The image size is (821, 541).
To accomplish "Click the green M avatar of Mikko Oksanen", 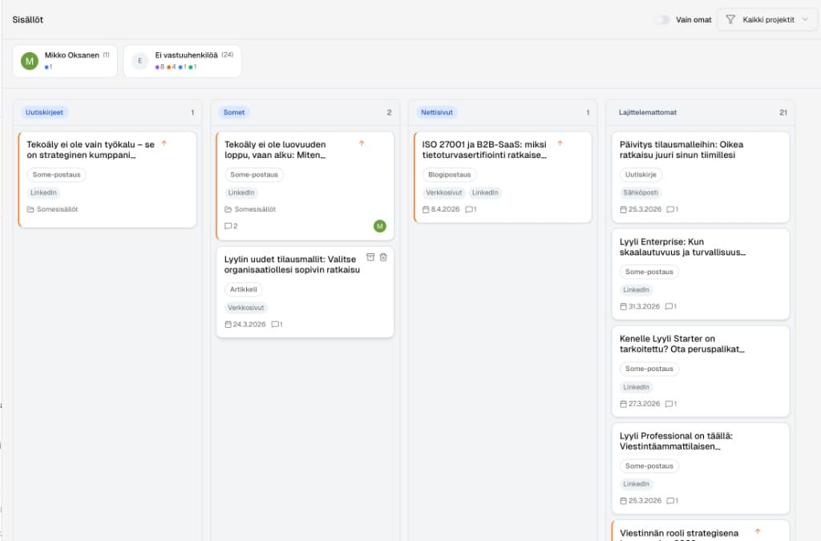I will pyautogui.click(x=30, y=61).
